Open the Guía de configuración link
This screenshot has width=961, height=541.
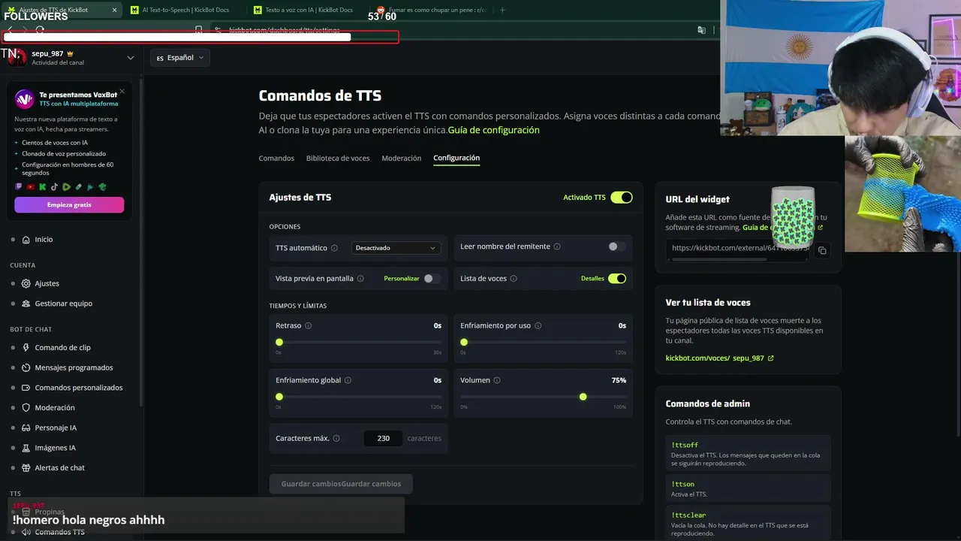494,130
